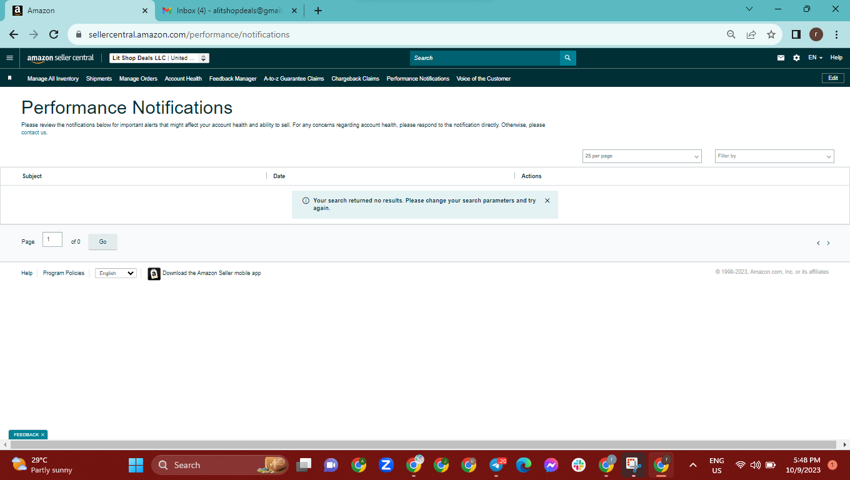Image resolution: width=850 pixels, height=480 pixels.
Task: Open Voice of the Customer
Action: pyautogui.click(x=484, y=79)
